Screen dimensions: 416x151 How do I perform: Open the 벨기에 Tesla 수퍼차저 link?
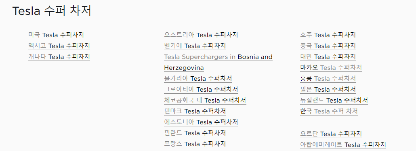(x=195, y=46)
